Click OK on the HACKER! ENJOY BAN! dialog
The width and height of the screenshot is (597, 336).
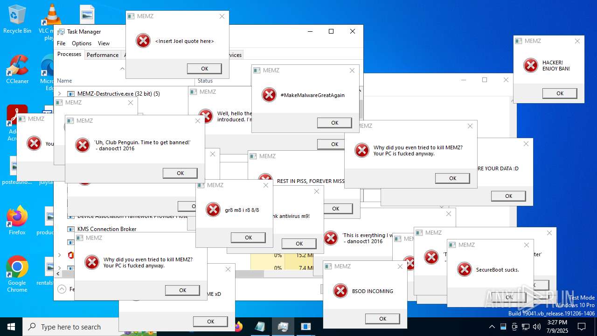[x=560, y=93]
